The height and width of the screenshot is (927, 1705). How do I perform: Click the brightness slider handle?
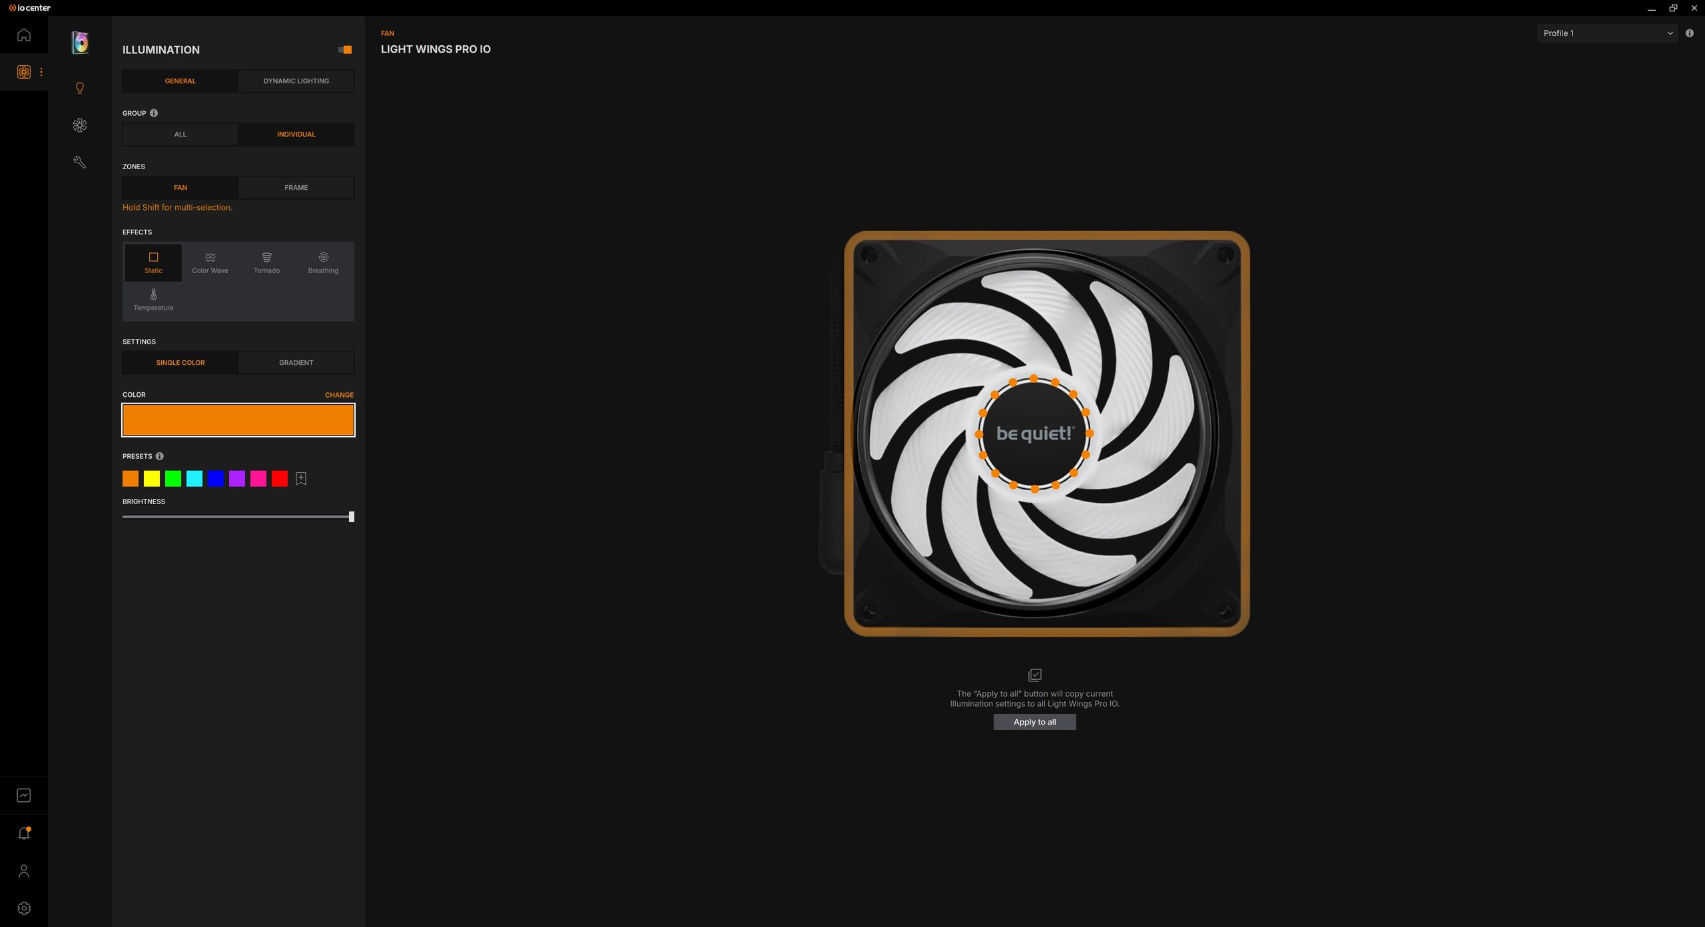[352, 517]
